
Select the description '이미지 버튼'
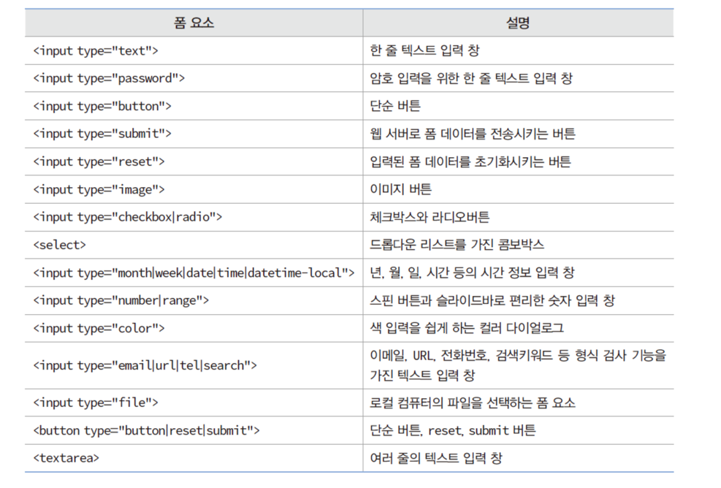click(400, 189)
